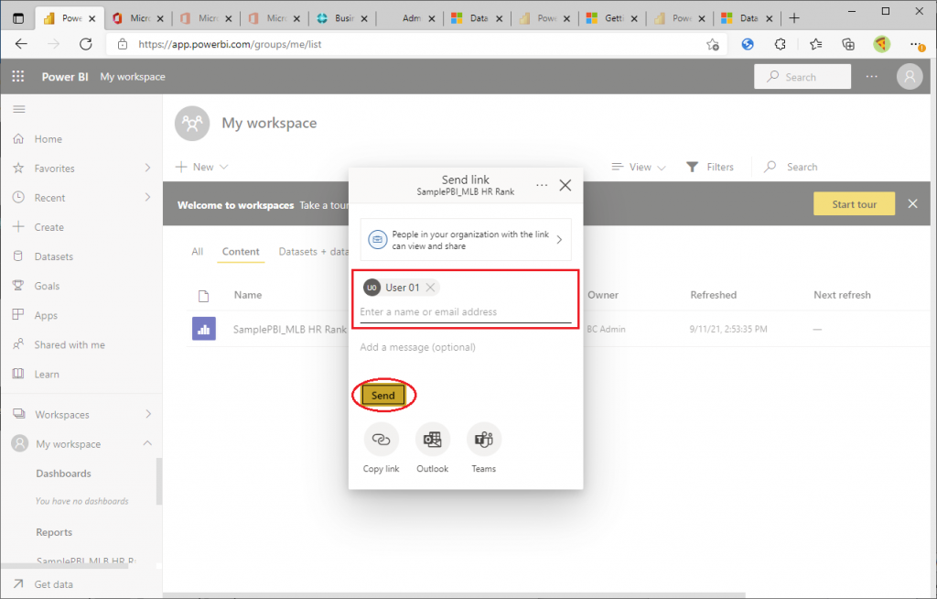Image resolution: width=937 pixels, height=599 pixels.
Task: Collapse the My workspace section
Action: point(147,444)
